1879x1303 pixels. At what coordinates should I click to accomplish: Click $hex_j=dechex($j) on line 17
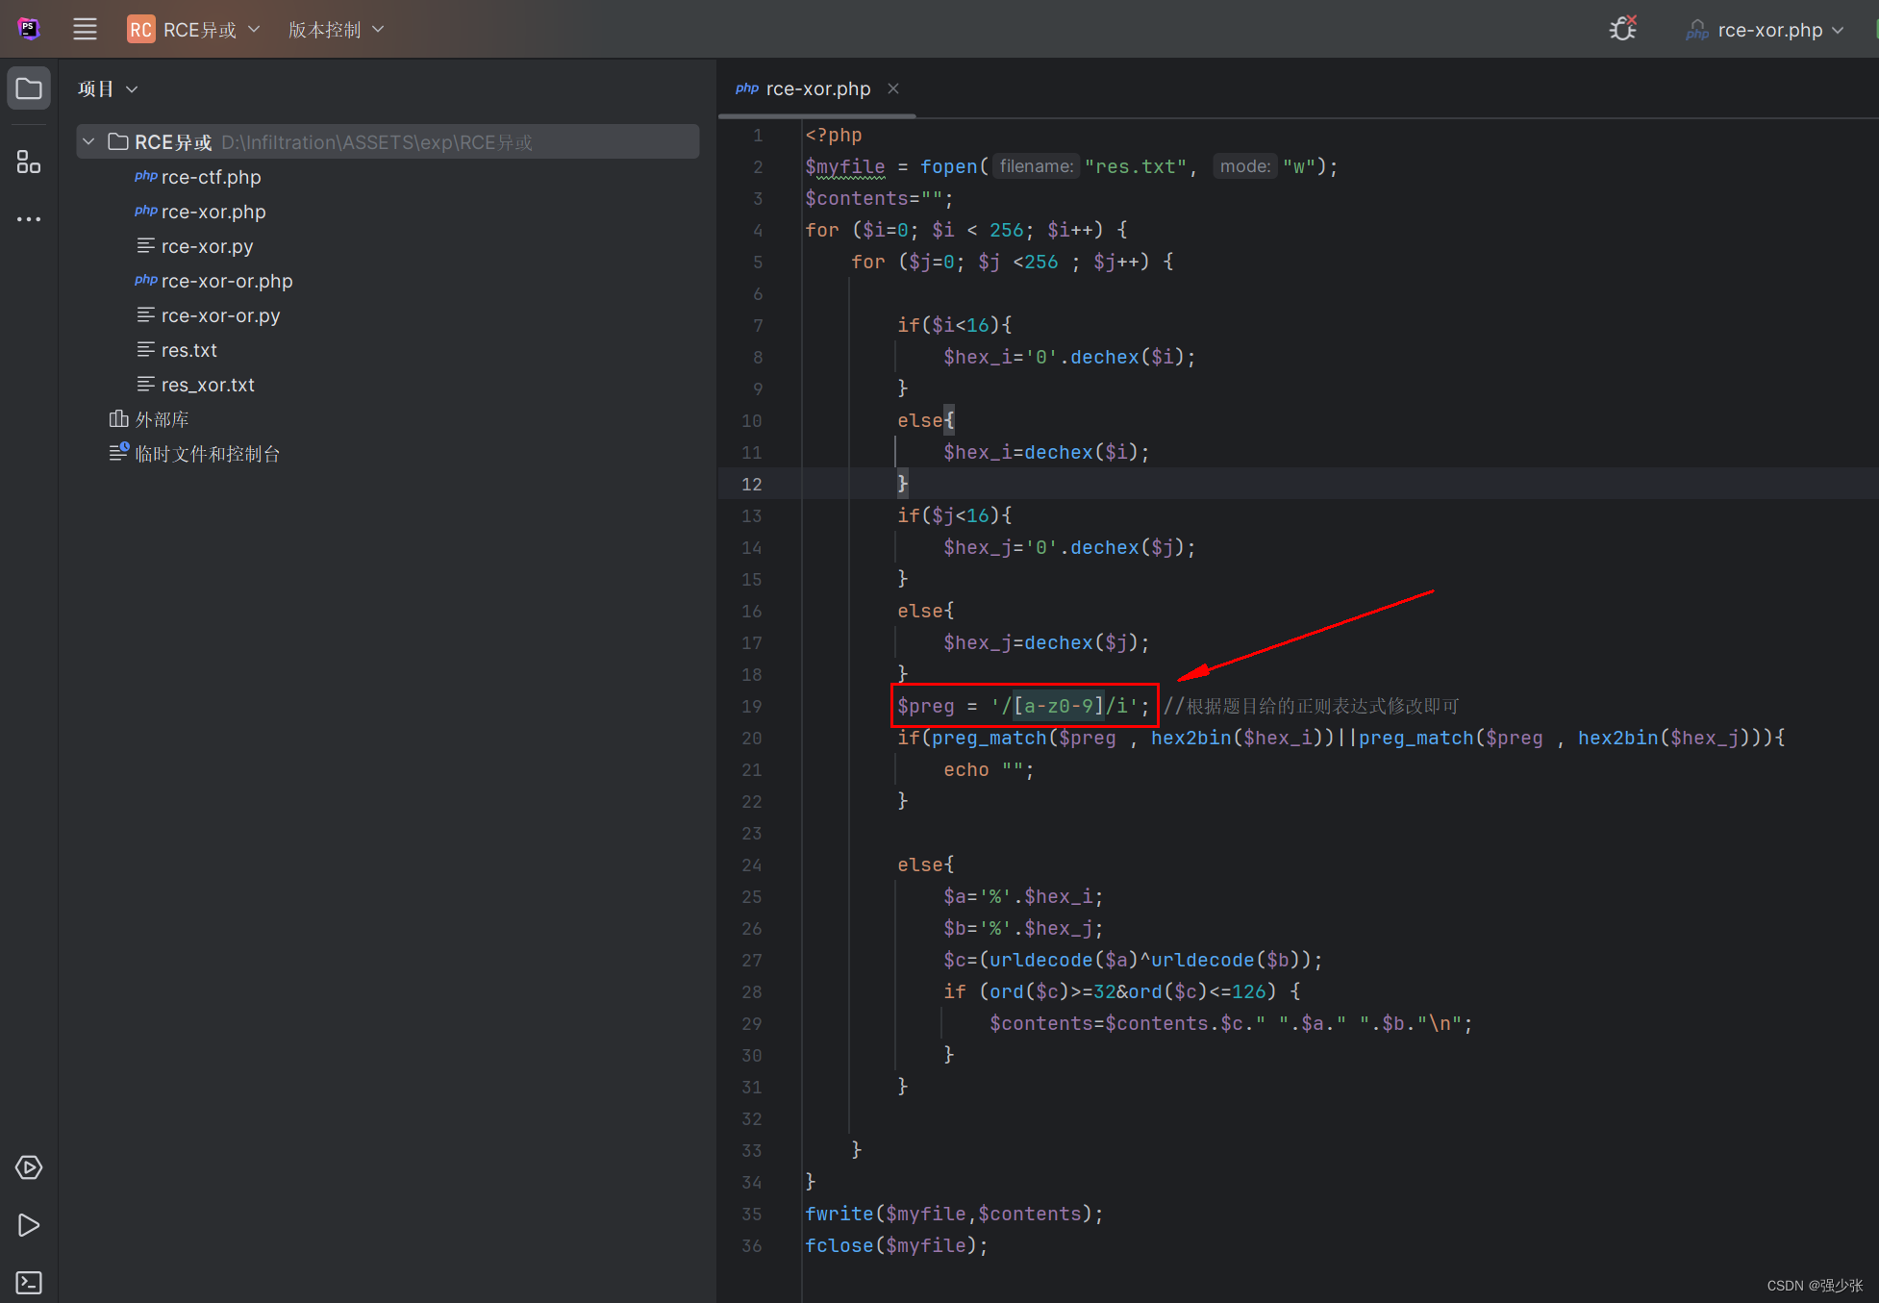1046,642
